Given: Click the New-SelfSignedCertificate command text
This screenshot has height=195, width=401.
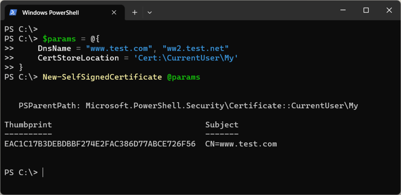Looking at the screenshot, I should tap(102, 77).
